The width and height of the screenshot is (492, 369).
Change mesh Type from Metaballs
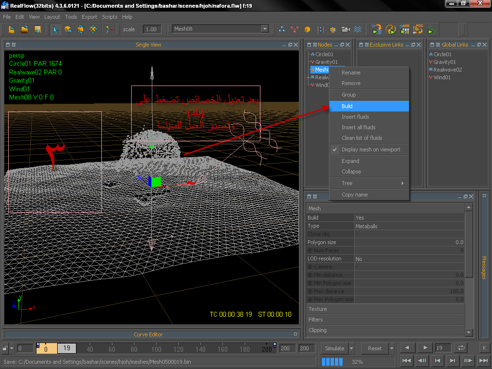coord(409,226)
